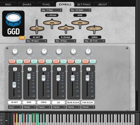Solo the Hi-Hat channel

tap(20, 61)
